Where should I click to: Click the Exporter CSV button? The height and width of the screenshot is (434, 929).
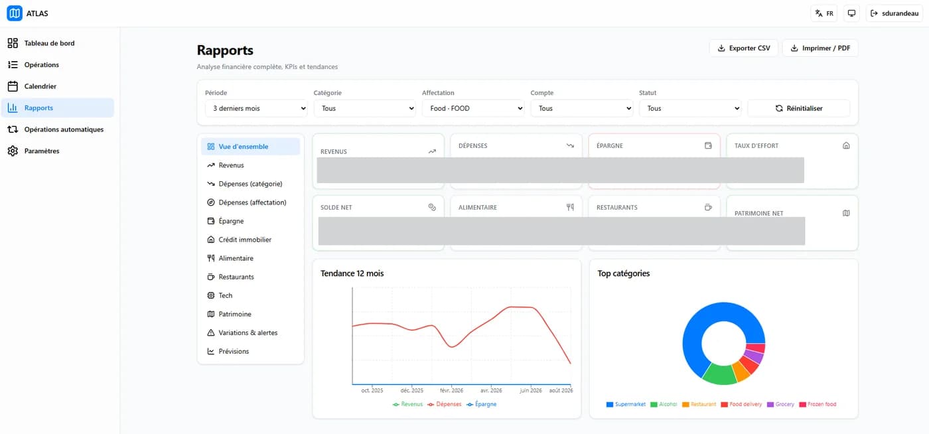[744, 48]
